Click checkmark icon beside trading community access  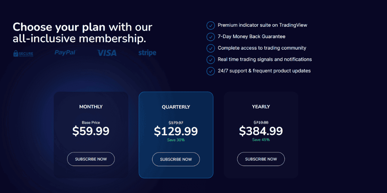211,48
